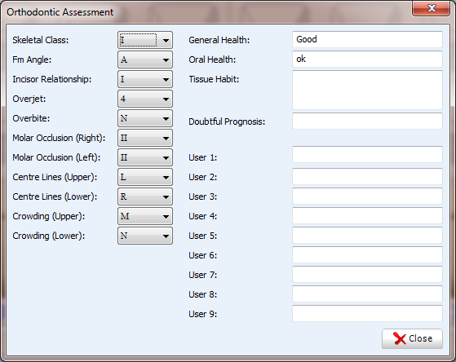
Task: Click into the Oral Health field
Action: click(x=367, y=59)
